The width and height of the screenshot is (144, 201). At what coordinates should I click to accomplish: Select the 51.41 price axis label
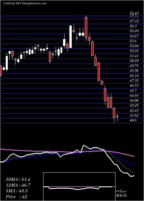[134, 56]
